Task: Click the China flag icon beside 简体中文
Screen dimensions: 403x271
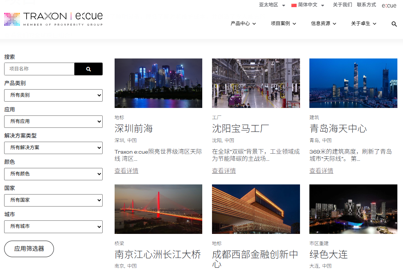Action: coord(293,6)
